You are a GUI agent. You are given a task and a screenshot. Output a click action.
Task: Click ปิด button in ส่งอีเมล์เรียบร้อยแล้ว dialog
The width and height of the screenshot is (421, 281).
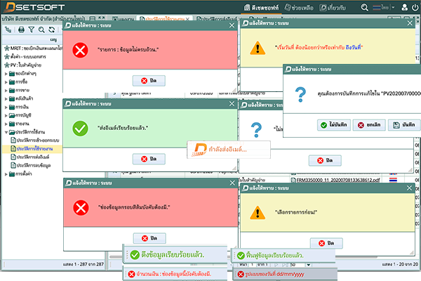tap(148, 160)
